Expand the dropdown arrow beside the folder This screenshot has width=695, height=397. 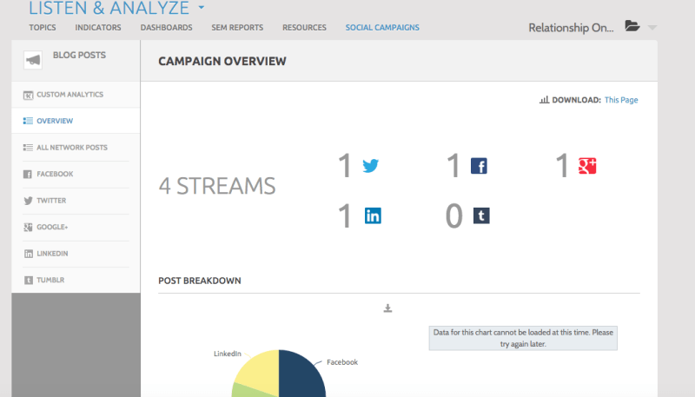click(x=652, y=28)
